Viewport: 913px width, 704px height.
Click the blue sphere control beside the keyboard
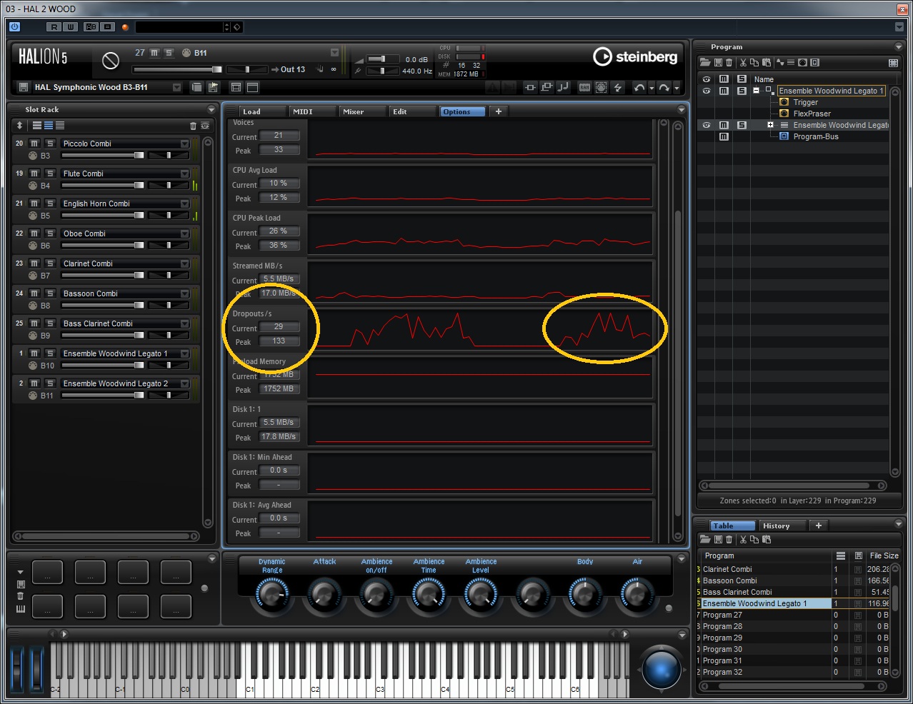[x=662, y=668]
